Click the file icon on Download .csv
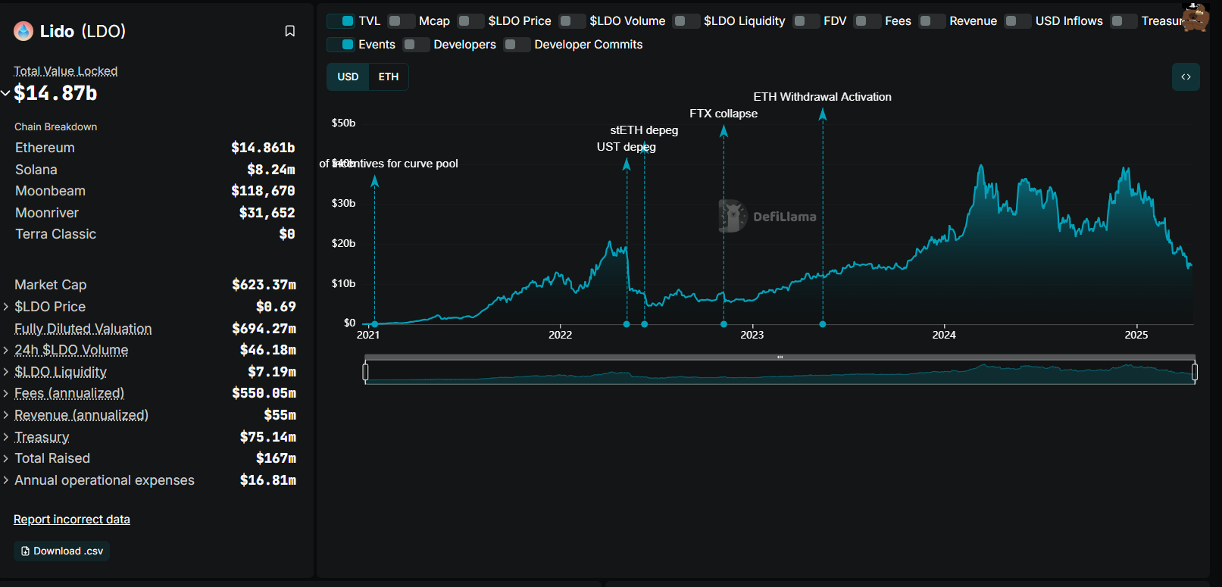The image size is (1222, 587). 25,551
